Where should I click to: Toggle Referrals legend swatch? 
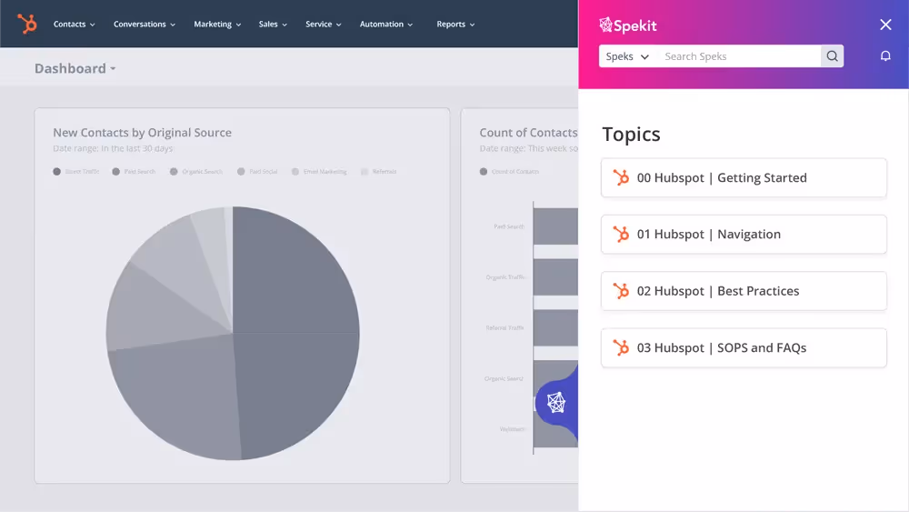pos(365,172)
